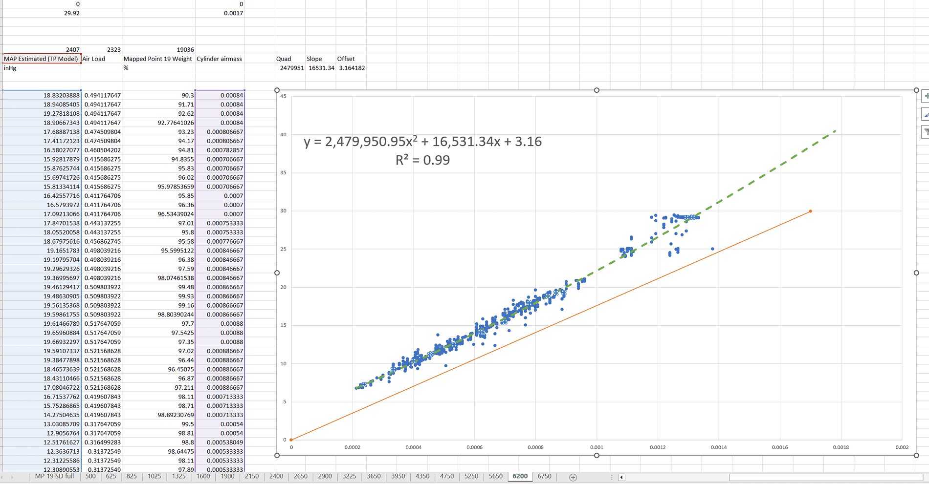Switch to the 3225 sheet tab
This screenshot has height=484, width=929.
349,476
